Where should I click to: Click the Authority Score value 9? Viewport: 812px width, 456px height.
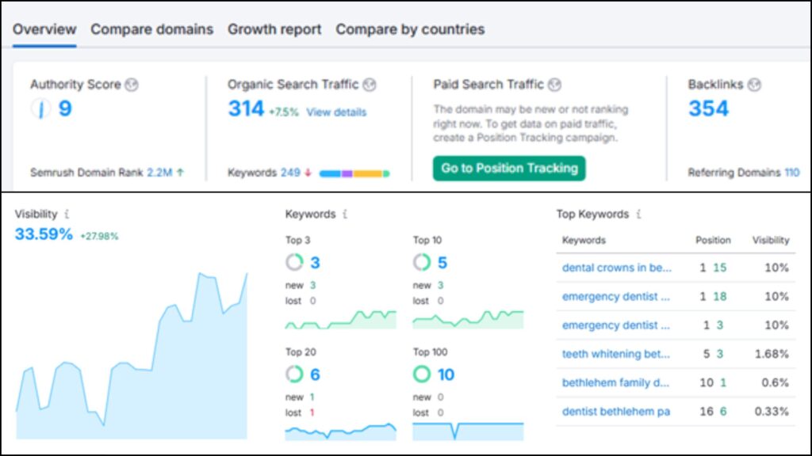(x=65, y=108)
